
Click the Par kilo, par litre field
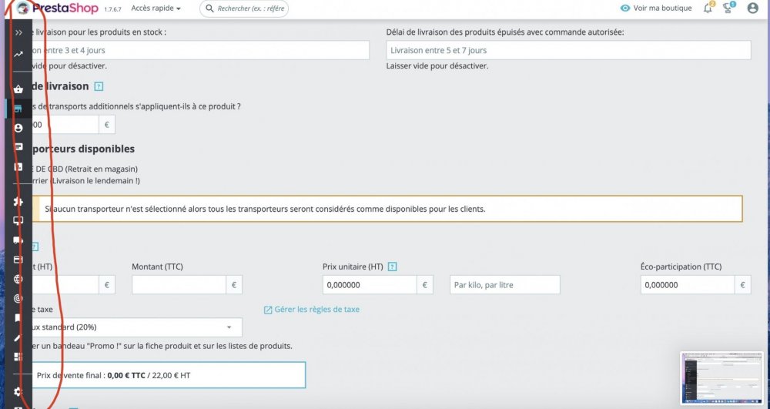click(504, 285)
